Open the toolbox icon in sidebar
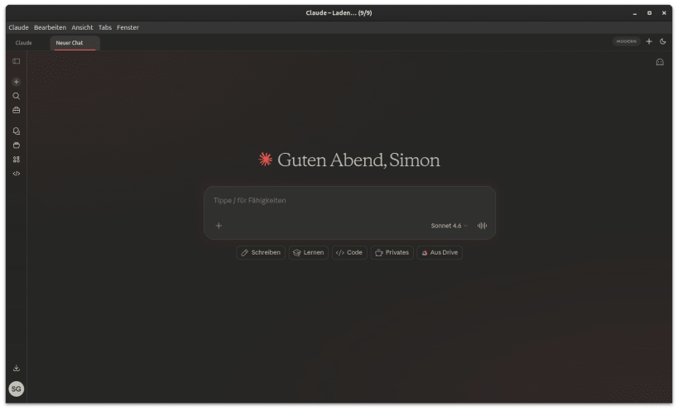 pos(16,110)
